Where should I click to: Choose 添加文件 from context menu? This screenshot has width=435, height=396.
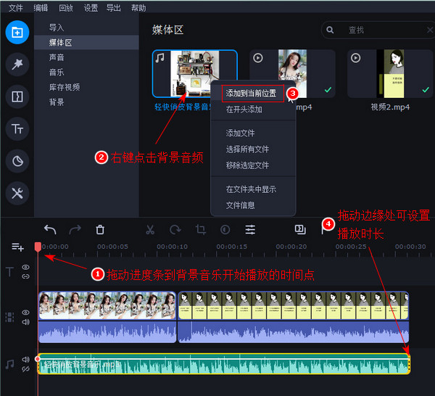[x=240, y=133]
